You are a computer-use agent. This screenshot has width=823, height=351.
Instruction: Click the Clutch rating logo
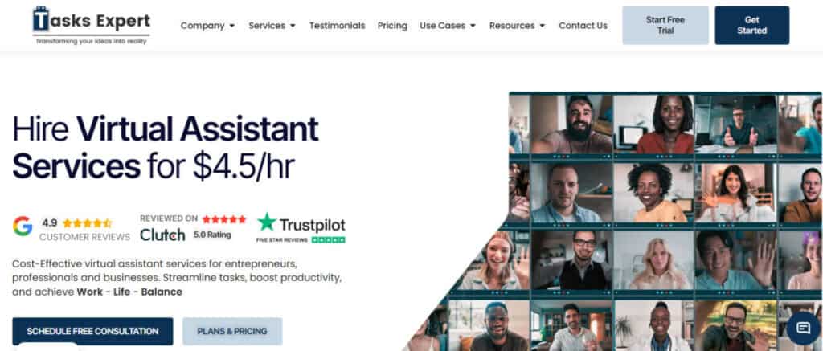click(162, 235)
